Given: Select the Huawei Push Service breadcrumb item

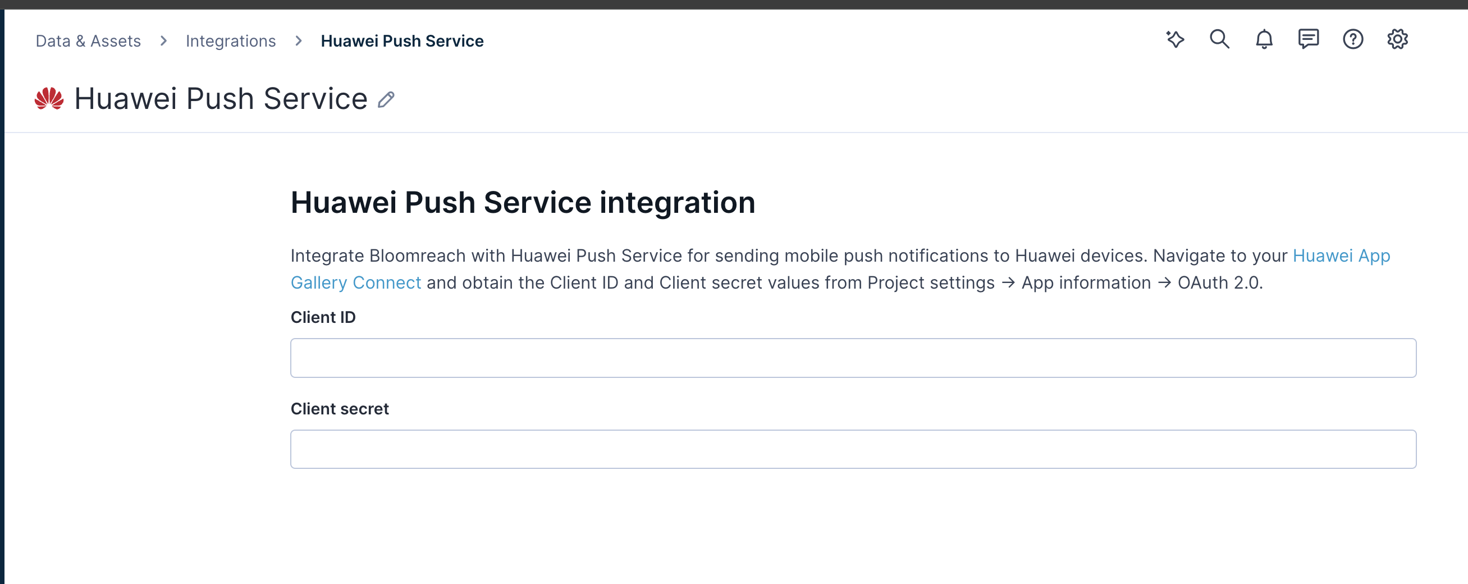Looking at the screenshot, I should tap(403, 40).
